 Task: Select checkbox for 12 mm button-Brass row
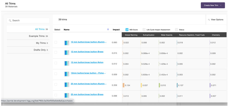(x=56, y=52)
